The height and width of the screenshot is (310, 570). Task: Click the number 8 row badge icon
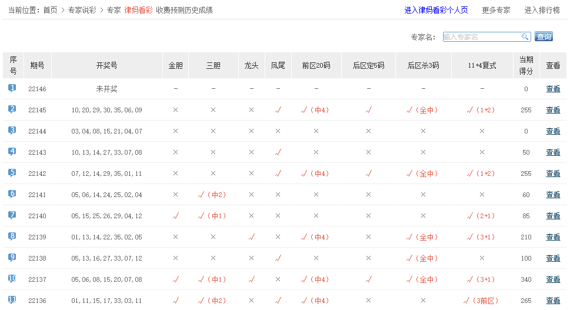tap(12, 236)
